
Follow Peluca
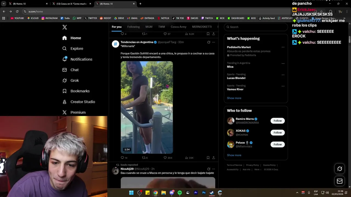pyautogui.click(x=278, y=144)
